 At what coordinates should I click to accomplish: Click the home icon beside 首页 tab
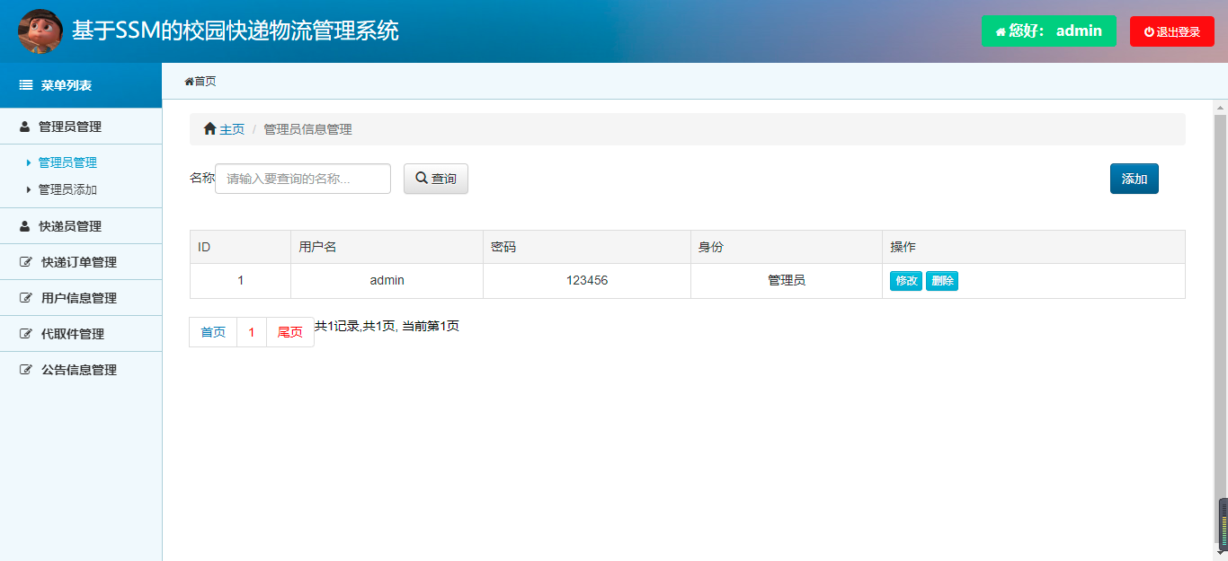[189, 82]
